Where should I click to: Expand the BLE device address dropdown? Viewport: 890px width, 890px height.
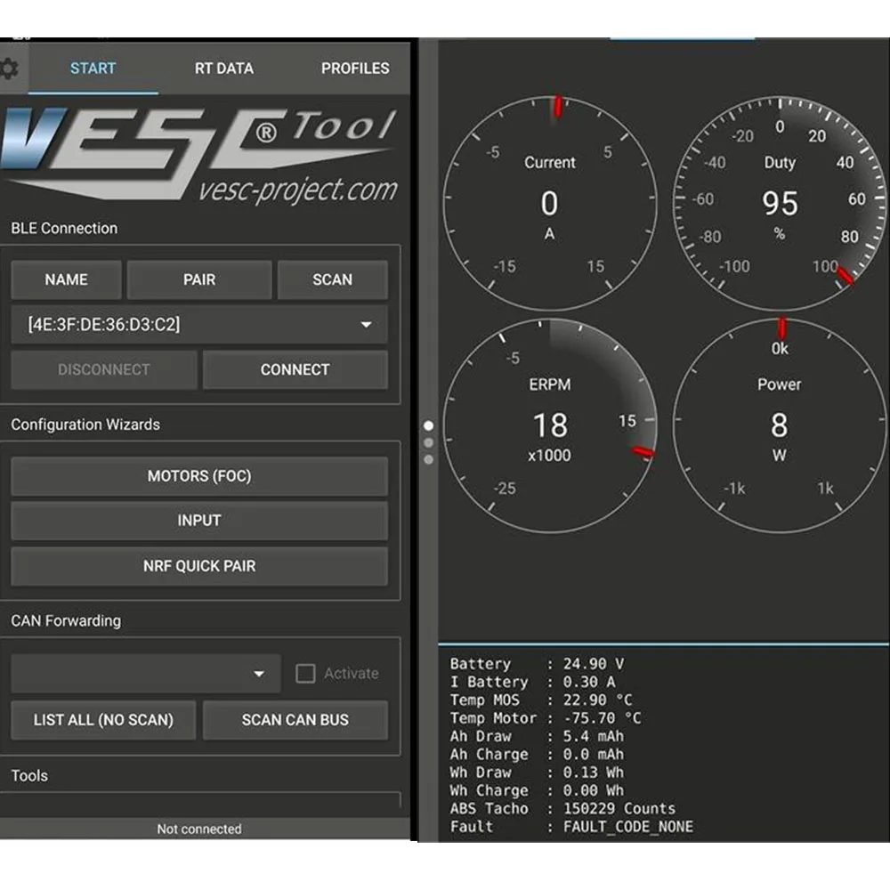199,325
